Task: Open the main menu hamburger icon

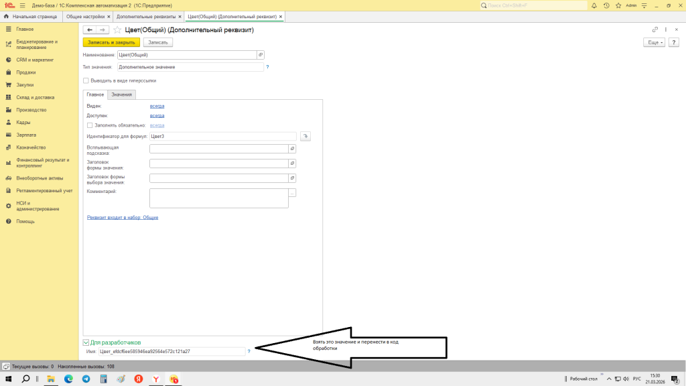Action: coord(22,5)
